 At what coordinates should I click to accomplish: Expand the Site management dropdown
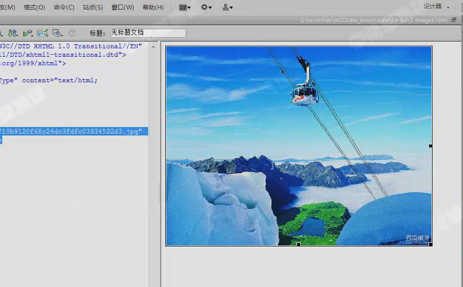(228, 7)
